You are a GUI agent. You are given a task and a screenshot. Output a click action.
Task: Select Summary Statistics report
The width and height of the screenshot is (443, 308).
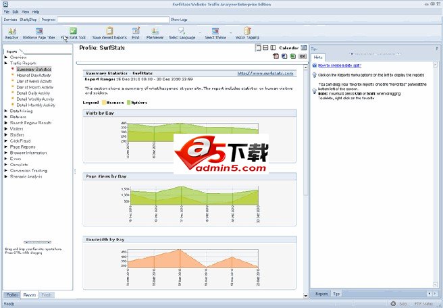tap(34, 69)
